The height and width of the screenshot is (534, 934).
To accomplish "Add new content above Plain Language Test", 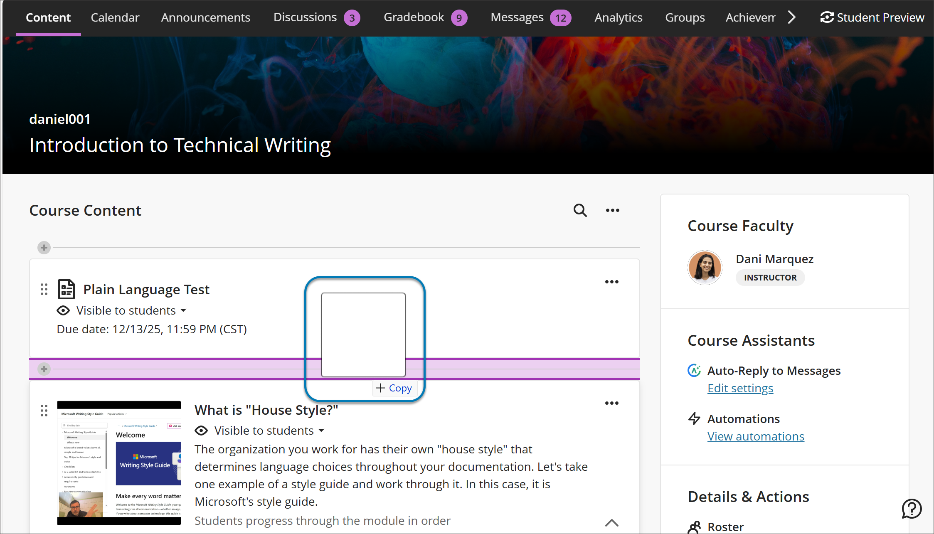I will click(44, 247).
